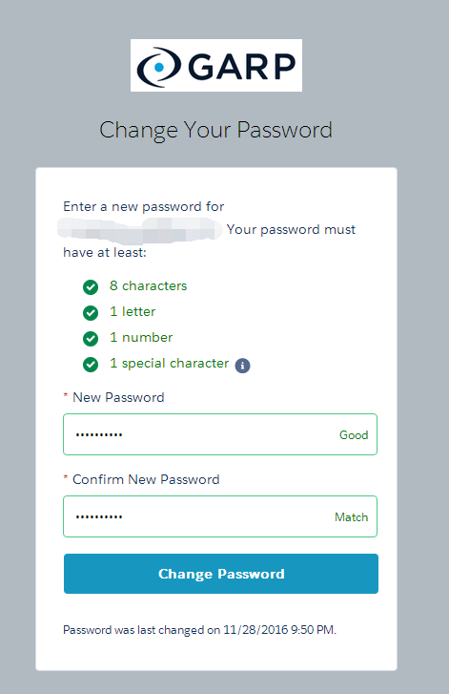This screenshot has width=449, height=694.
Task: Click the GARP logo image
Action: tap(216, 66)
